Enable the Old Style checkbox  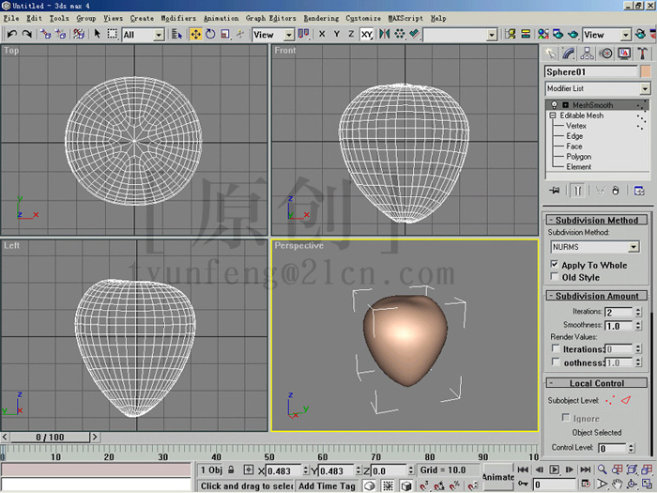[x=555, y=277]
